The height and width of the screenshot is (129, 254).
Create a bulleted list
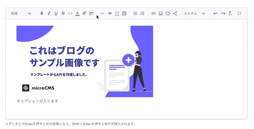135,14
